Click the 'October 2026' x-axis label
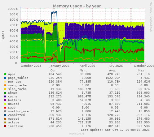The image size is (154, 137). (x=144, y=66)
